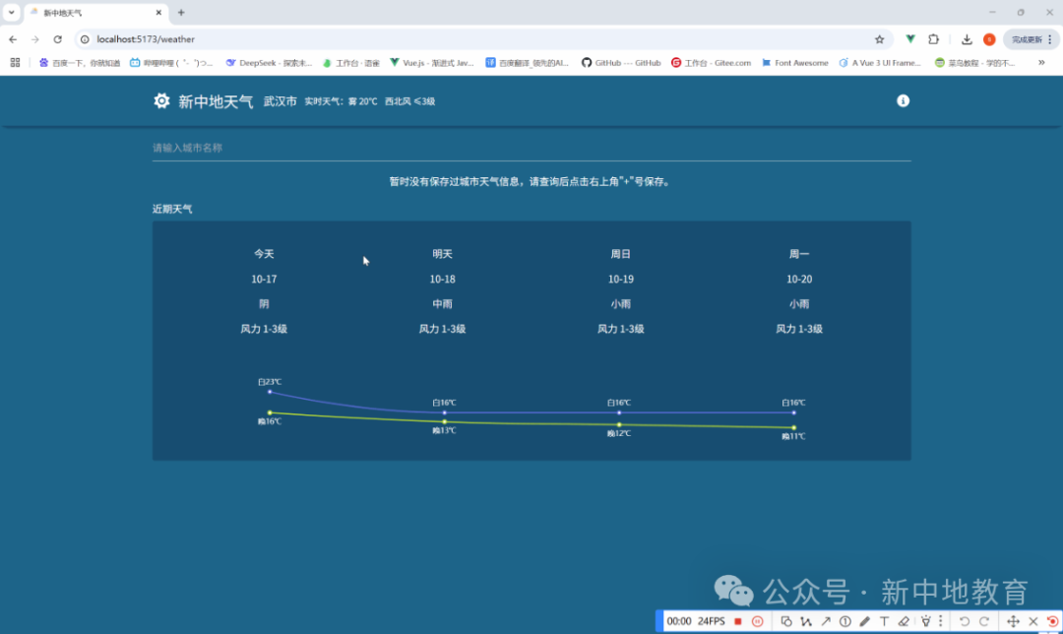Go back in the browser
The image size is (1063, 634).
(13, 39)
